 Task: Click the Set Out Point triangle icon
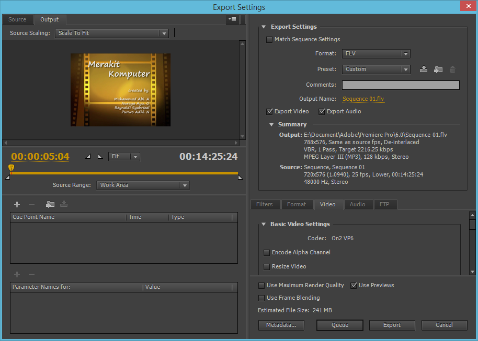(x=100, y=156)
